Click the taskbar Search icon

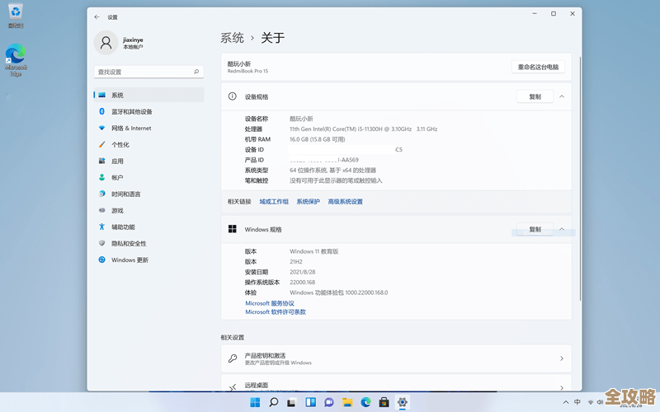point(274,402)
